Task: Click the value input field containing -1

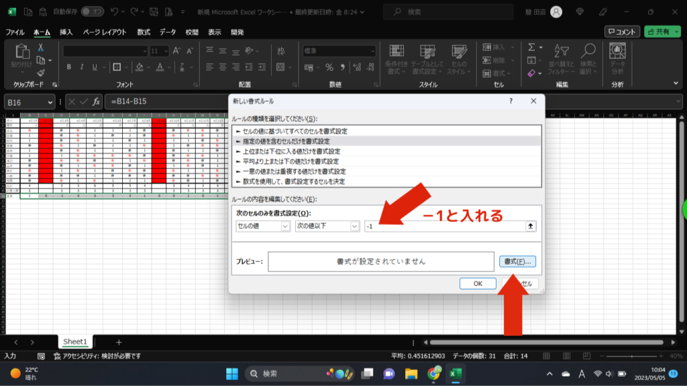Action: click(x=445, y=227)
